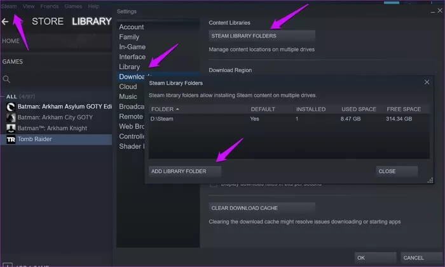Open In-Game settings category
445x267 pixels.
132,47
